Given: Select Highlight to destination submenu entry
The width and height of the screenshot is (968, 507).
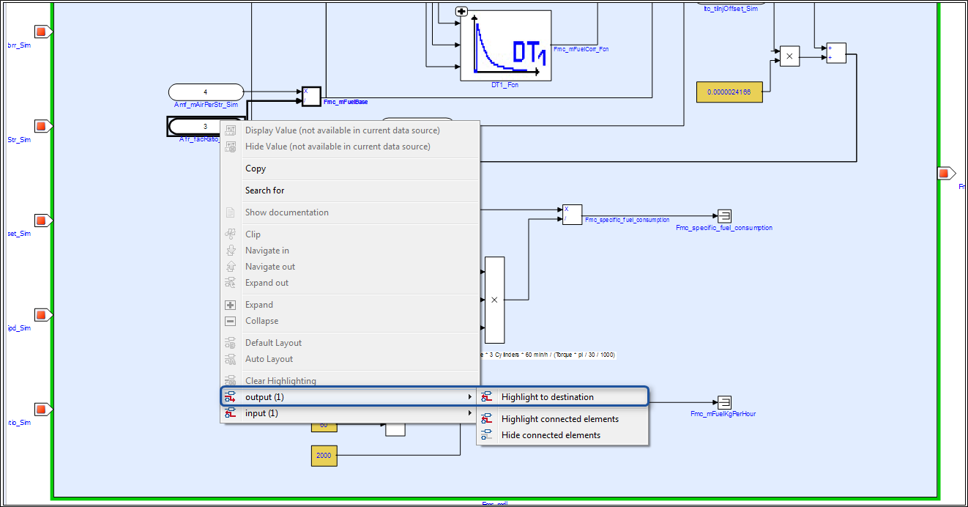Looking at the screenshot, I should (x=547, y=397).
